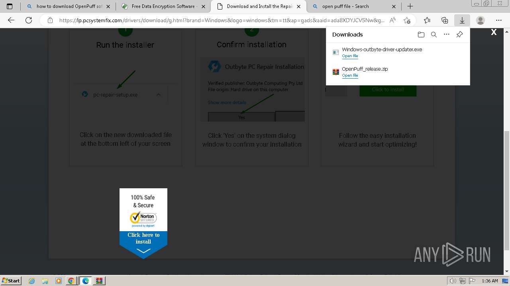
Task: Select Windows-outbyte-driver-updater.exe download entry
Action: coord(398,52)
